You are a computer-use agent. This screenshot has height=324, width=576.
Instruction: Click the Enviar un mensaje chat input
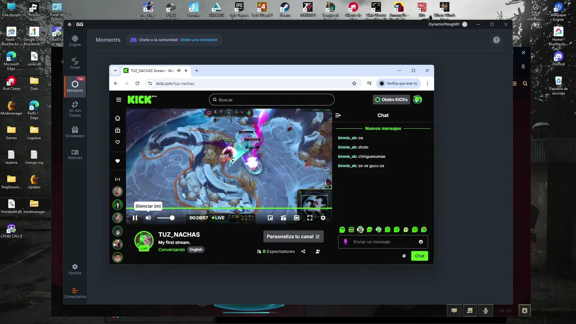tap(383, 242)
